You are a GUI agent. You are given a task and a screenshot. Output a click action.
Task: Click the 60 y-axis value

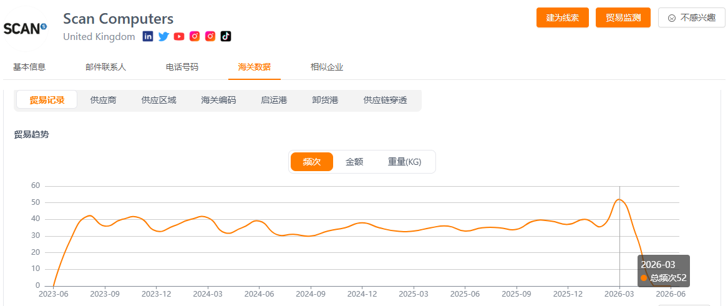click(36, 185)
